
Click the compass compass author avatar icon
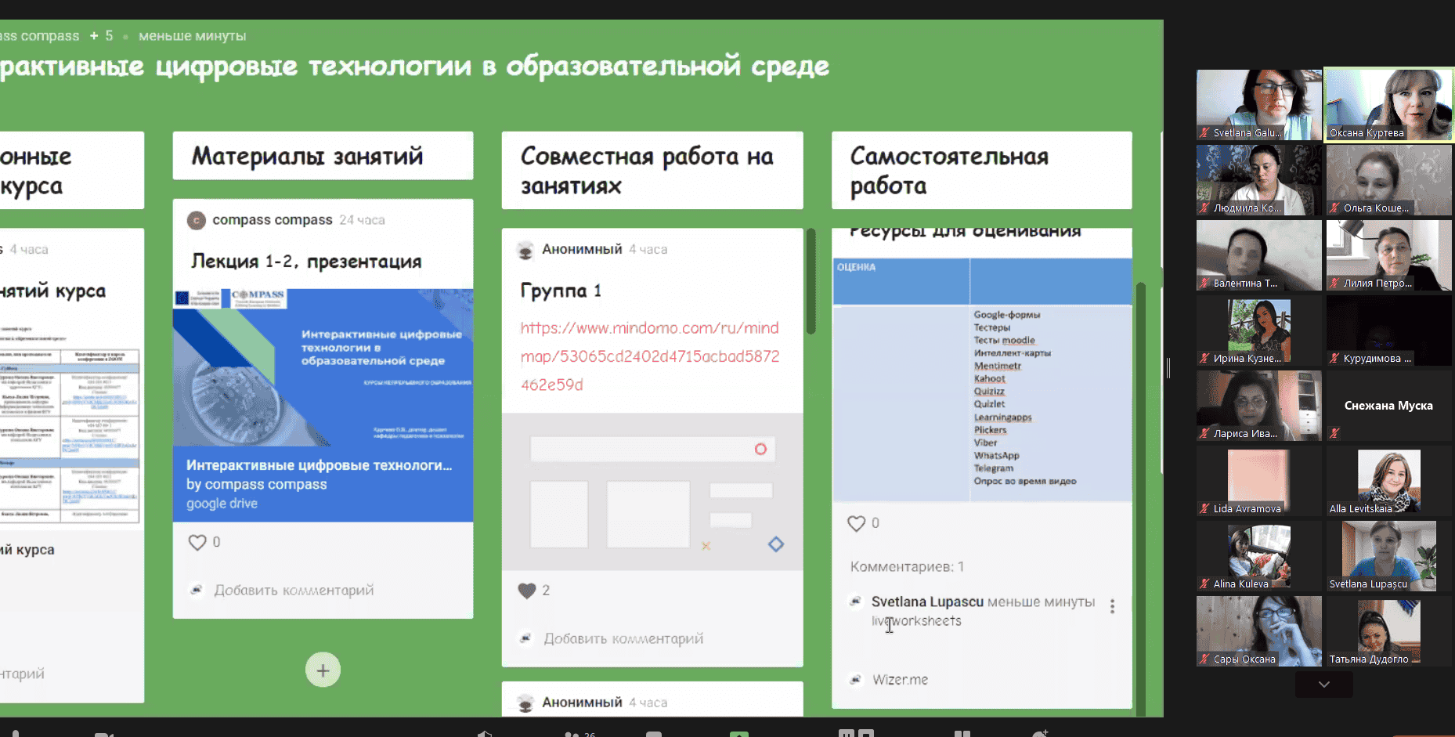[197, 221]
